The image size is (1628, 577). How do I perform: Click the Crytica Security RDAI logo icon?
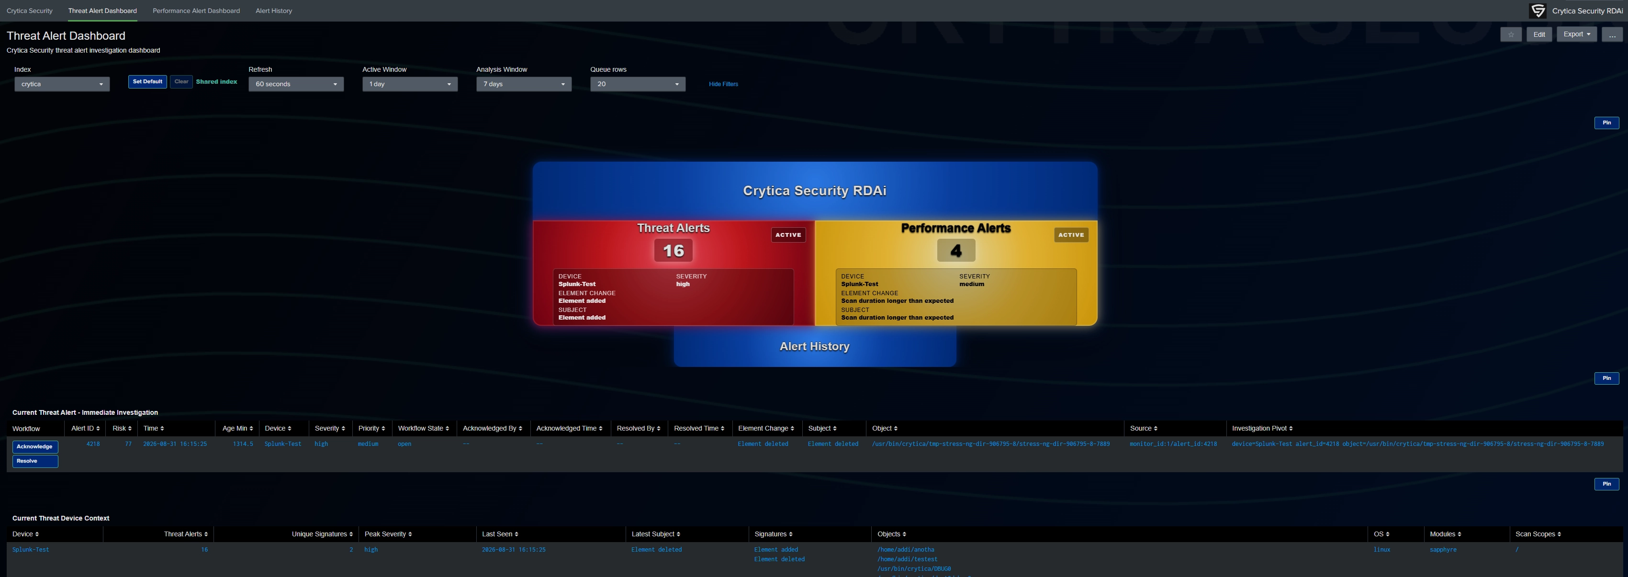(x=1538, y=11)
